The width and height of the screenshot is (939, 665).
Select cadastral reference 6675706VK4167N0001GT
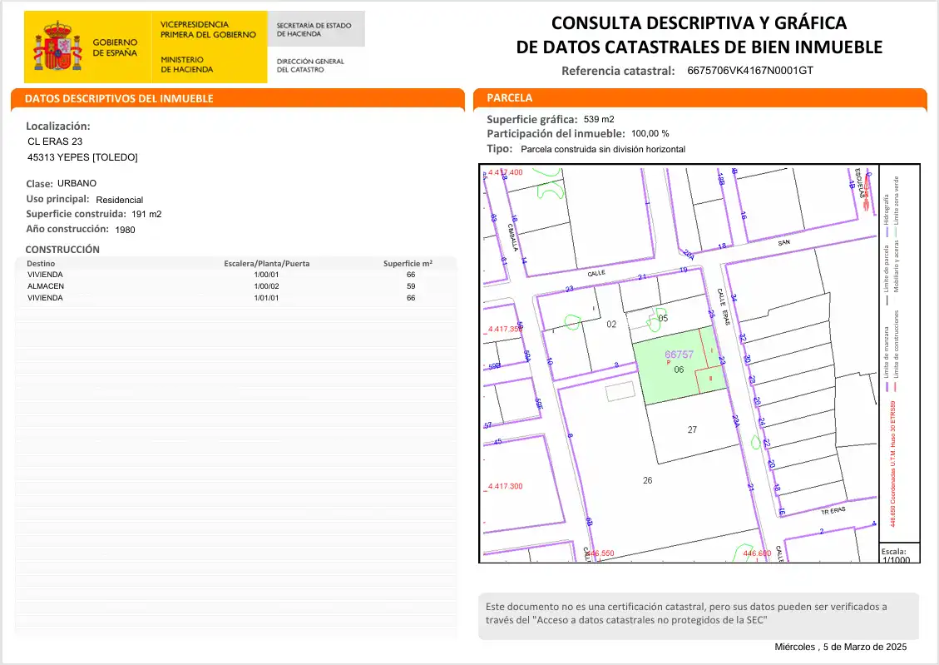(x=749, y=70)
